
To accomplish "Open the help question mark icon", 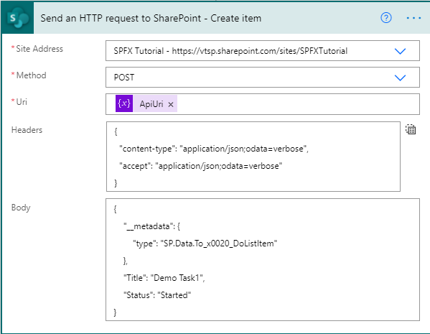I will 385,18.
